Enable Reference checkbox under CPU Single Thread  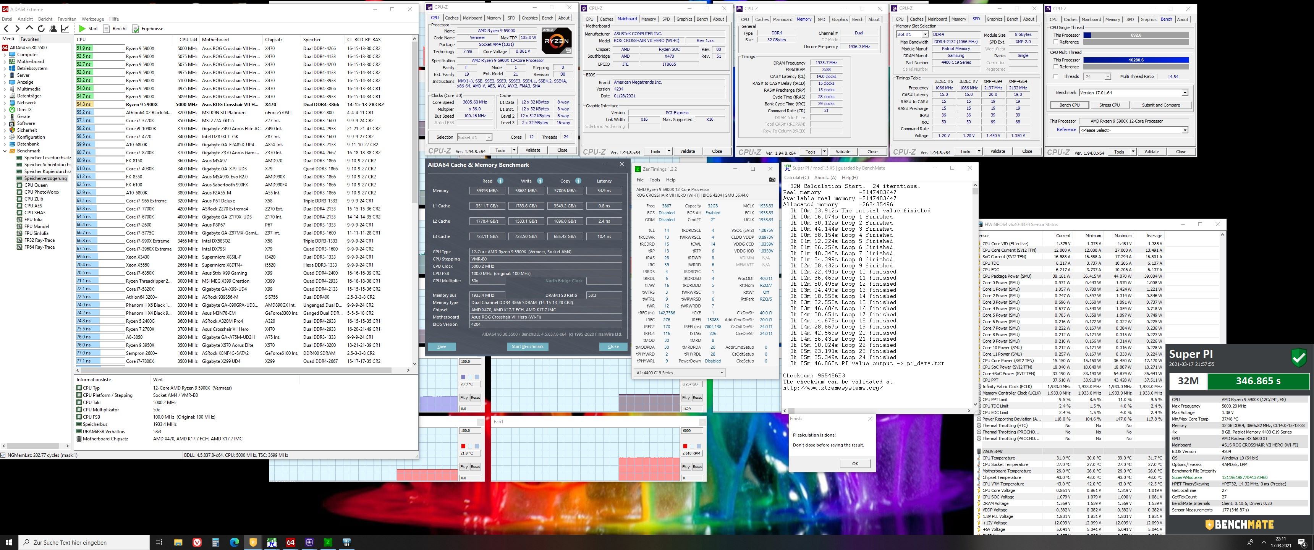tap(1055, 42)
